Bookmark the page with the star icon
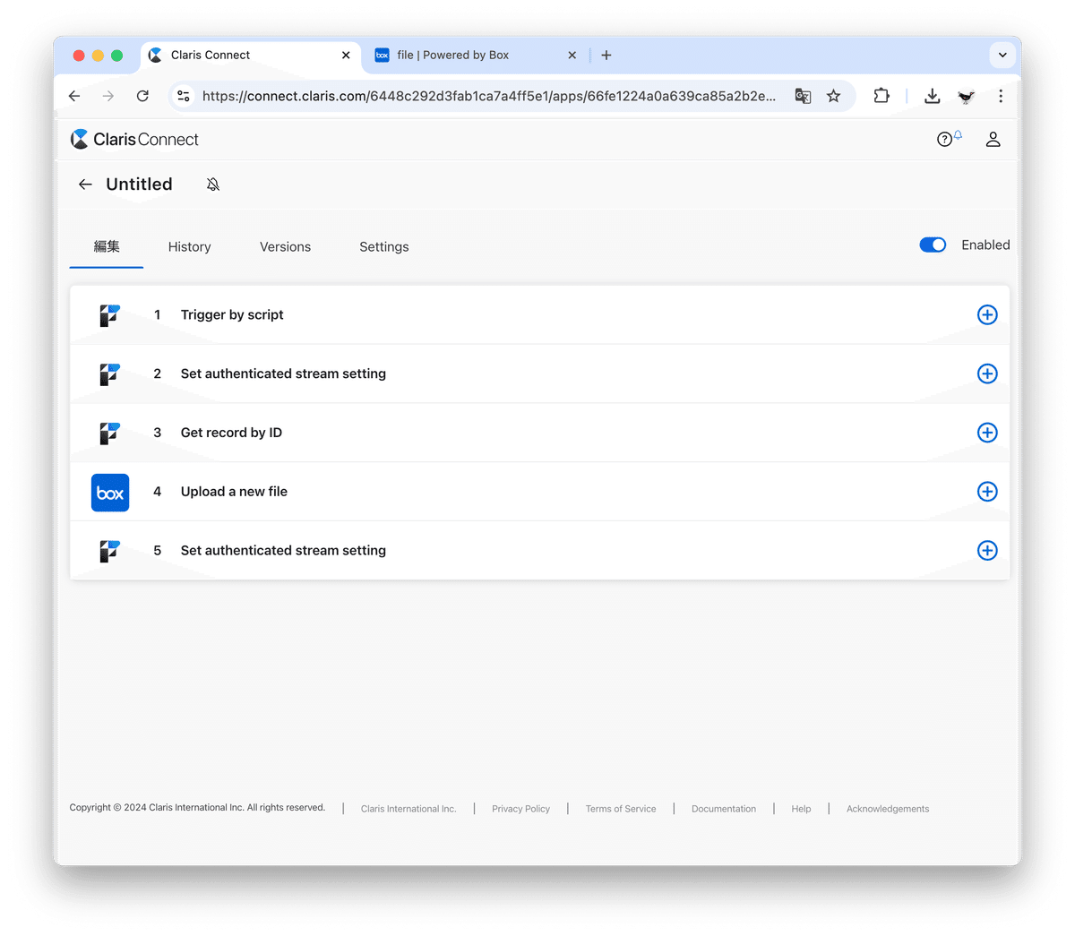1075x936 pixels. pyautogui.click(x=834, y=96)
